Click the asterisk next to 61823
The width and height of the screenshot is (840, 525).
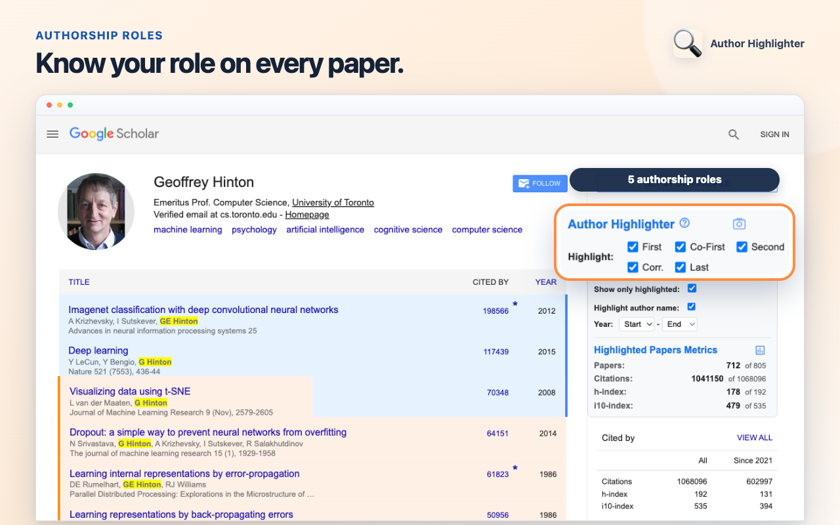coord(515,469)
